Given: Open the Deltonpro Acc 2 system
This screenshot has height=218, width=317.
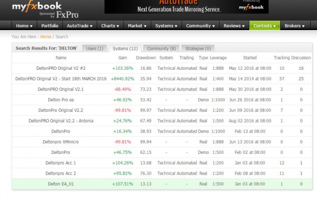Looking at the screenshot, I should pos(61,173).
